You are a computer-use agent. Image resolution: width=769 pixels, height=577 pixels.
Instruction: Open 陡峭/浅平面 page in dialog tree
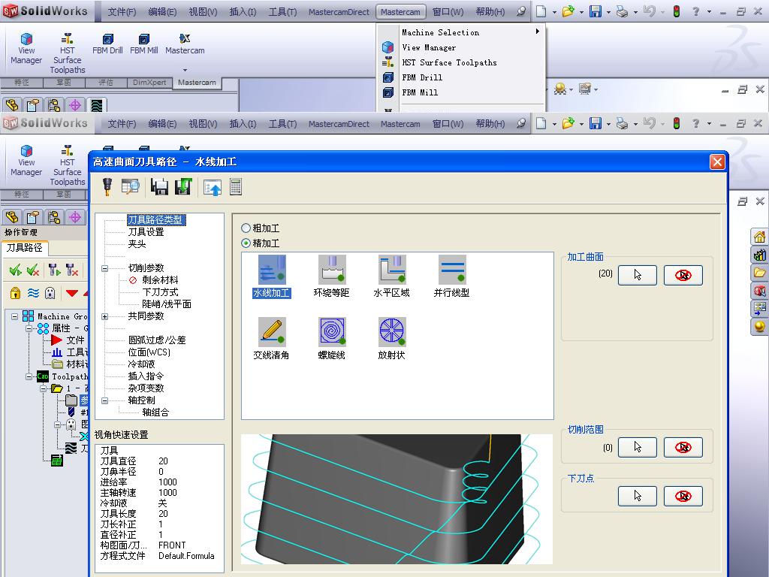coord(166,304)
